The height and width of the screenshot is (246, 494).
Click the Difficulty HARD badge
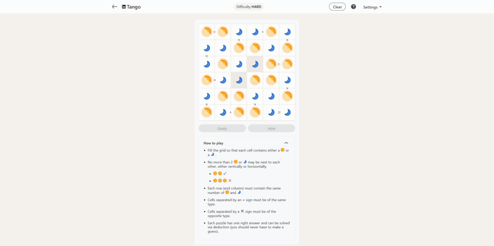tap(249, 7)
